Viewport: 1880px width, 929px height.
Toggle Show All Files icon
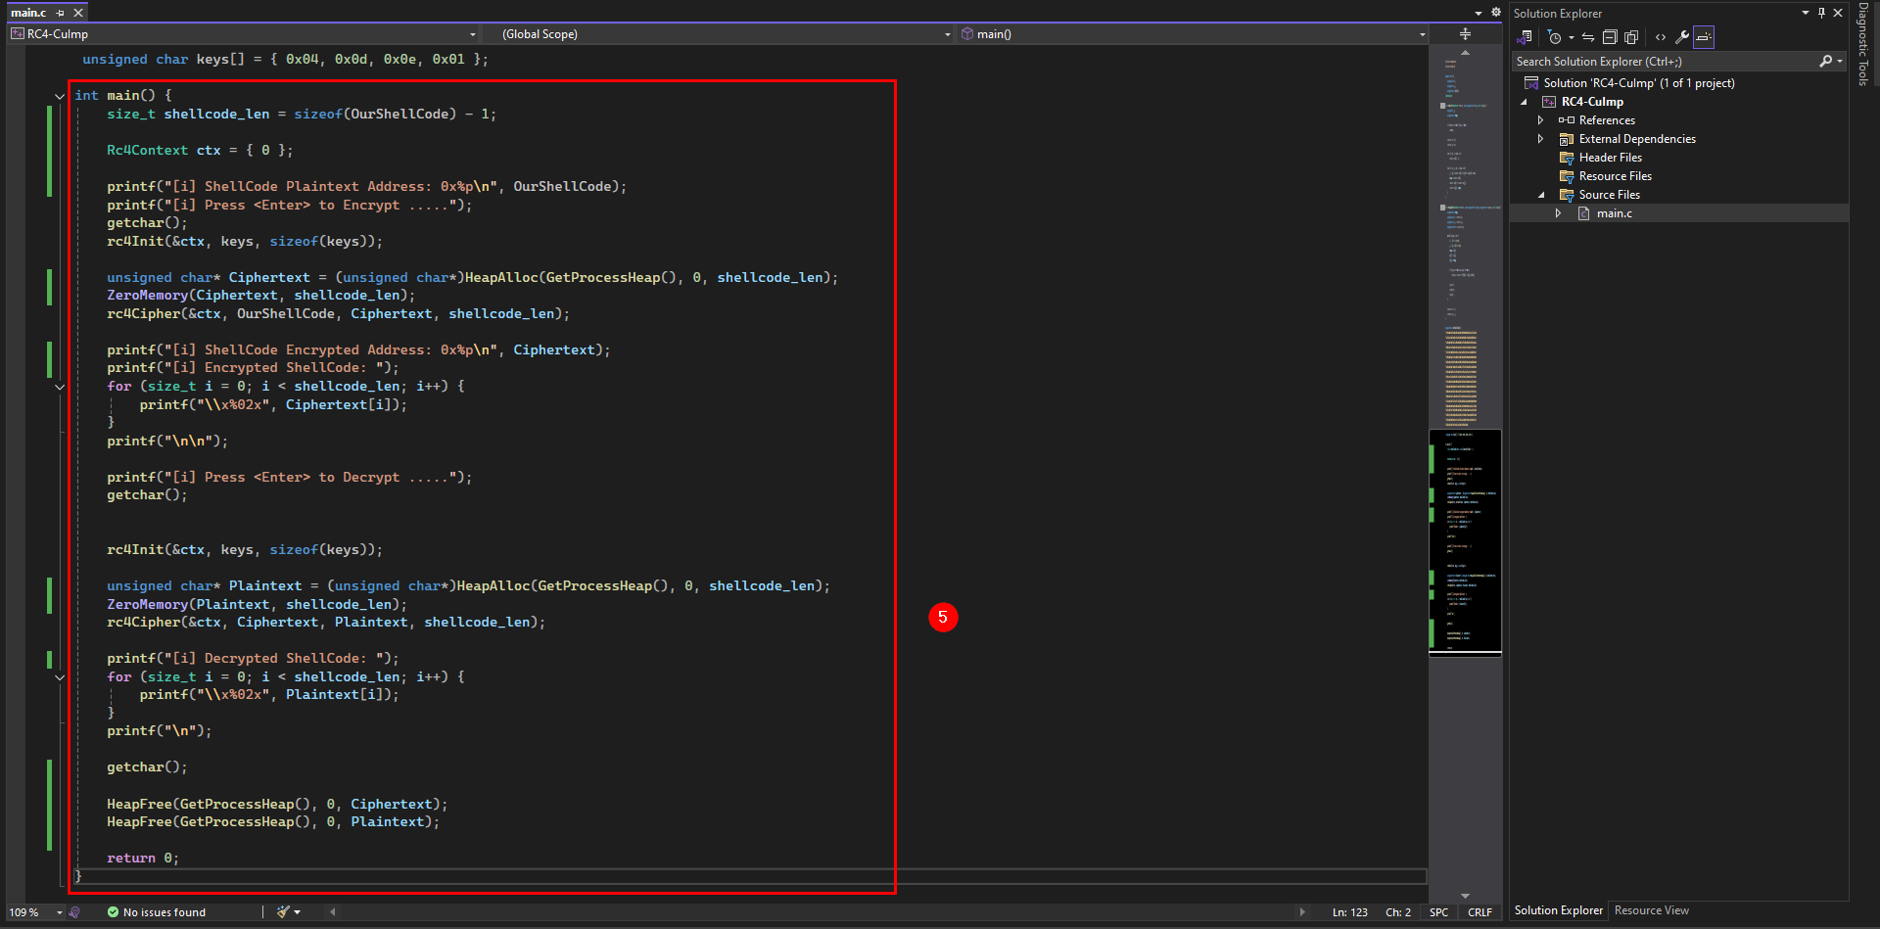pos(1631,37)
